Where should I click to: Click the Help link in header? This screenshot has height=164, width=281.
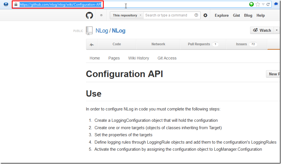tap(261, 15)
